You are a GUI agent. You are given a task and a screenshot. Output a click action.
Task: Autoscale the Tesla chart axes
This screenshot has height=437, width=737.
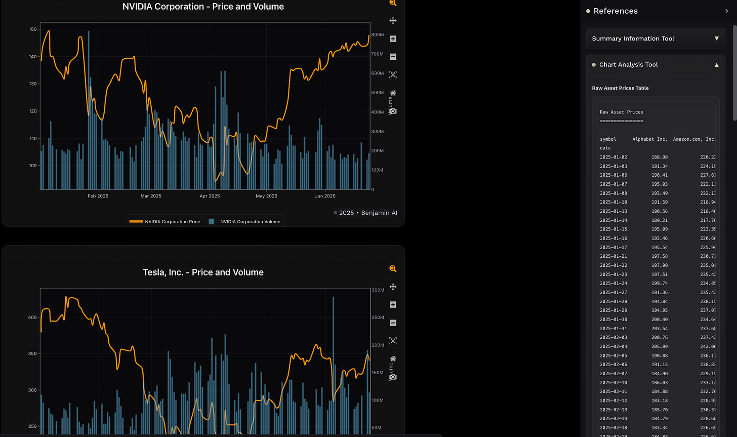[393, 341]
